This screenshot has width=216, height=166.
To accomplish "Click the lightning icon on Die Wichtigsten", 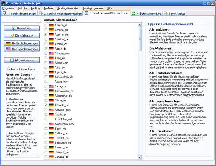I will (12, 36).
